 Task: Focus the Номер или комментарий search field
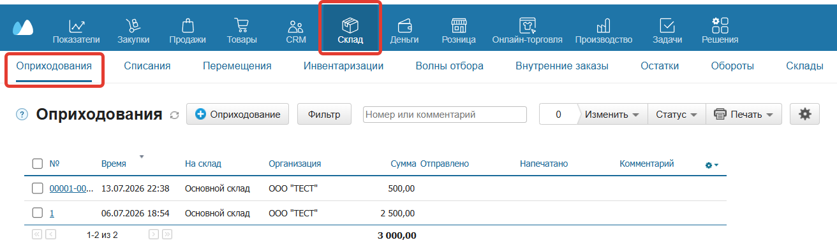[445, 115]
